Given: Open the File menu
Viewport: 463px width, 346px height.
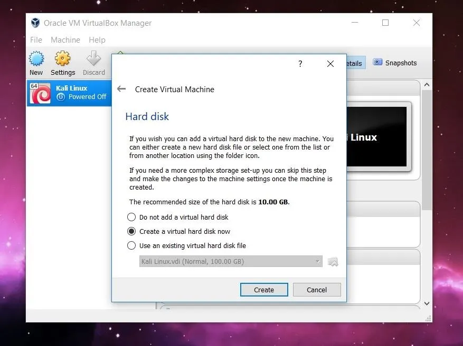Looking at the screenshot, I should point(36,39).
